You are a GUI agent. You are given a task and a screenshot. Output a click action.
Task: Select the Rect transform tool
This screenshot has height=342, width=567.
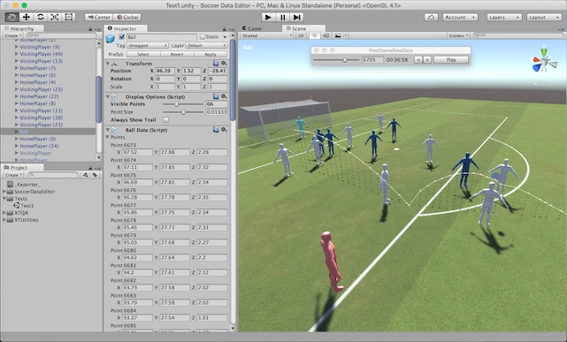[68, 17]
